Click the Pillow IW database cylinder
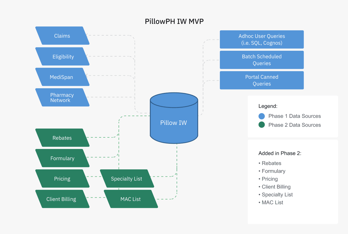The image size is (348, 234). coord(174,118)
